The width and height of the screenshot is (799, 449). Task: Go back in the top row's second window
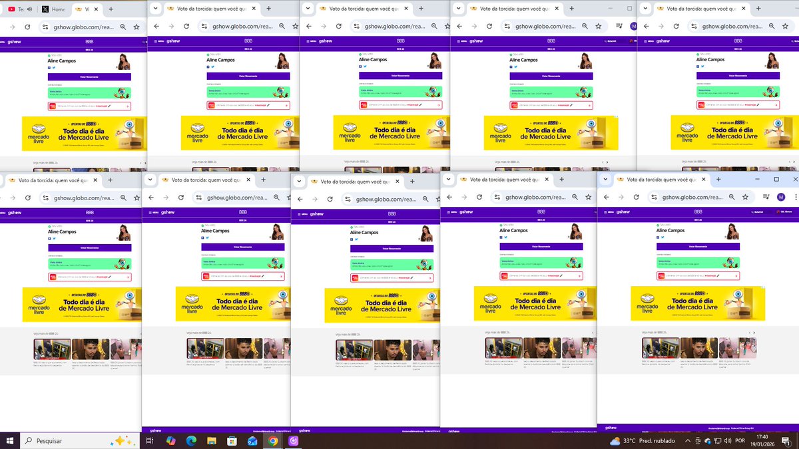point(156,26)
